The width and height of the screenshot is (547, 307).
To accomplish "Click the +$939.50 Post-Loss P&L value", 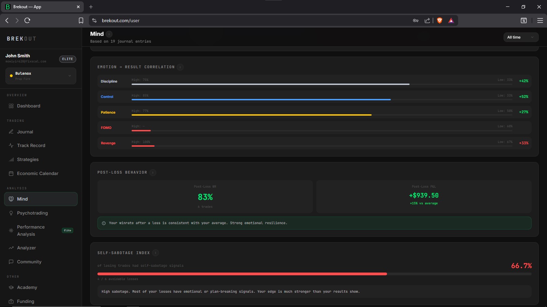I will (424, 195).
